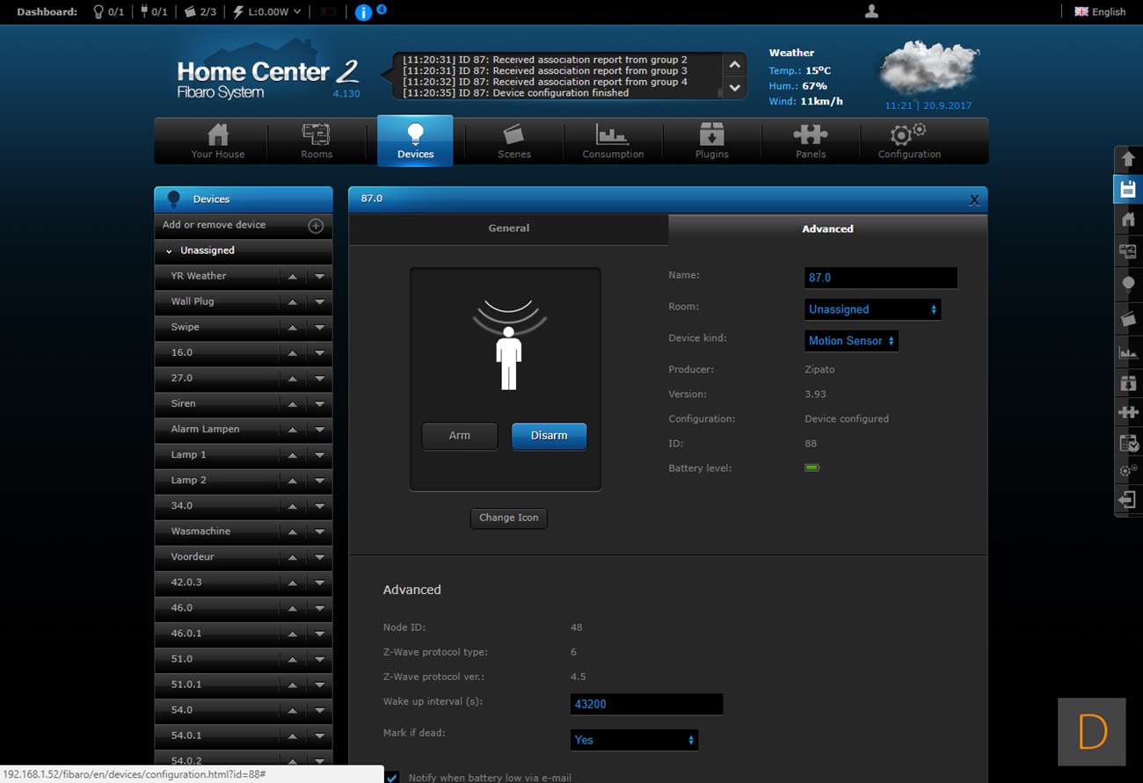1143x783 pixels.
Task: Open the Scenes navigation tab
Action: click(514, 141)
